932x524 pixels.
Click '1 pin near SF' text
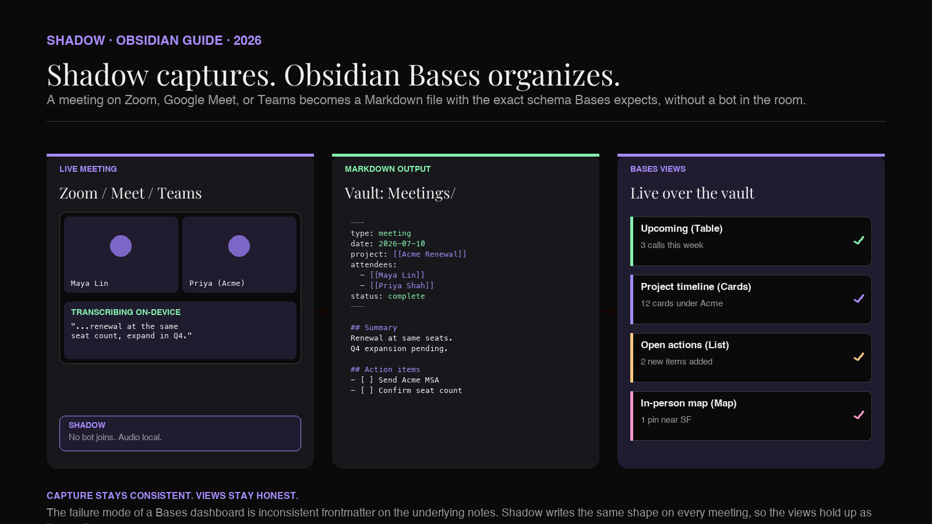666,420
